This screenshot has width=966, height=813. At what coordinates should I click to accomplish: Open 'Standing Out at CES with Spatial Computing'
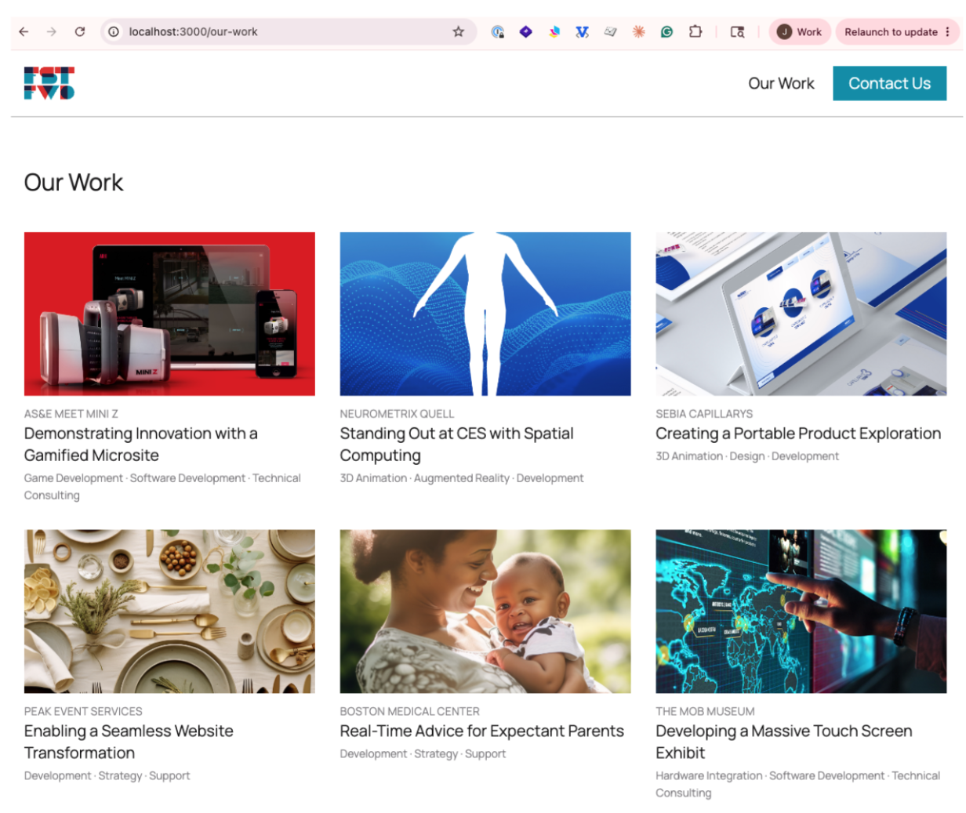click(456, 445)
